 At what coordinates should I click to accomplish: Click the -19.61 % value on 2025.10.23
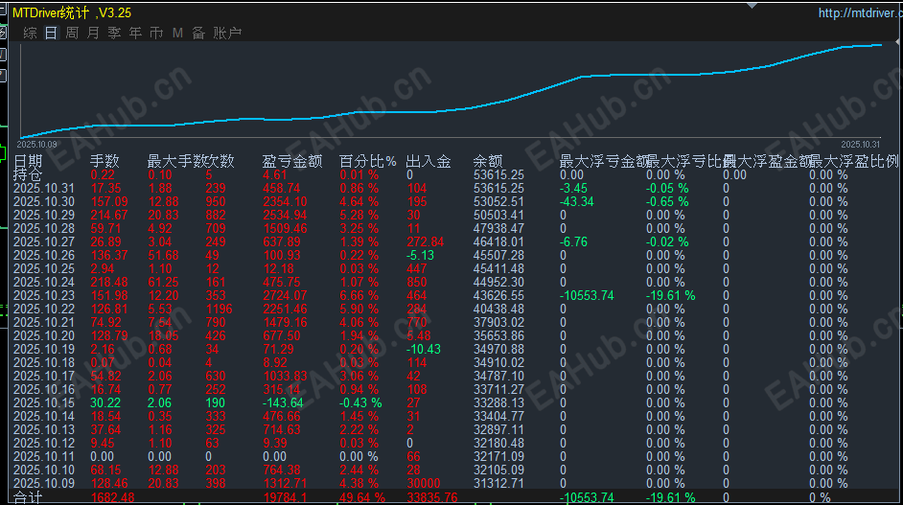[670, 295]
